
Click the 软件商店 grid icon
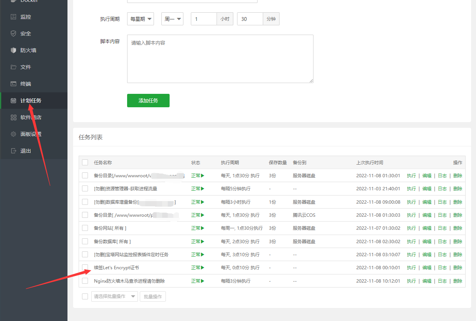[x=13, y=117]
